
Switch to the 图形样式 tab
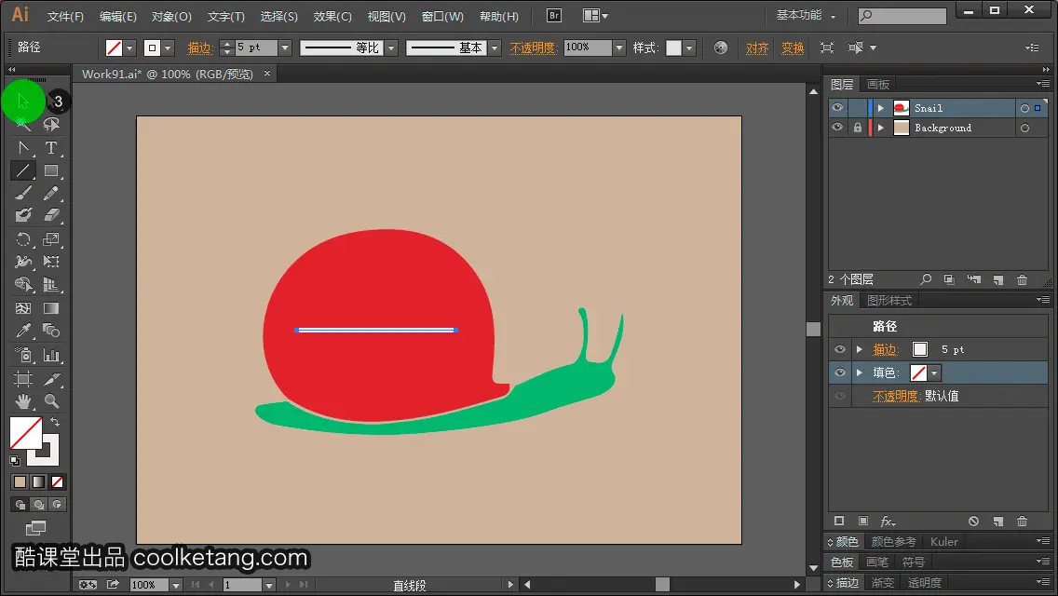(889, 301)
